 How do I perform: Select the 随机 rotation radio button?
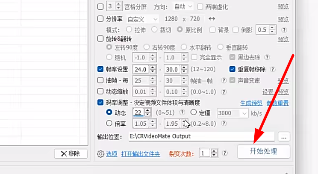coord(109,57)
